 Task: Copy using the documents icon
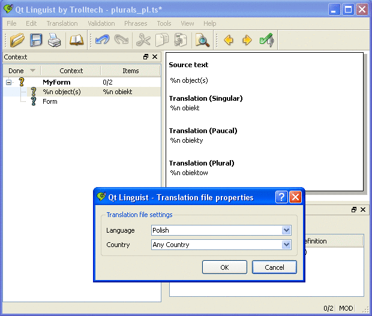pos(162,40)
